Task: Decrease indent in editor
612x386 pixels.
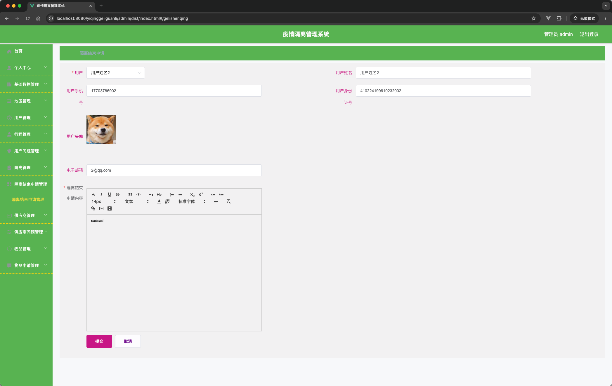Action: (213, 194)
